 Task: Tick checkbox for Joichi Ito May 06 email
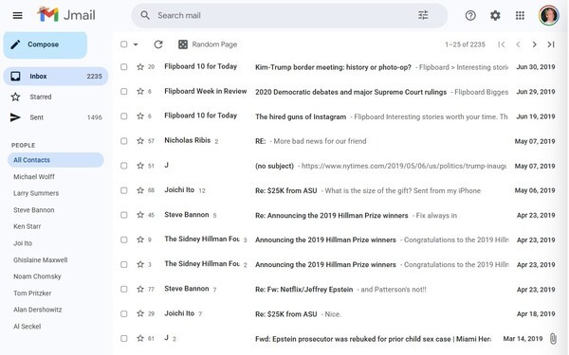tap(123, 190)
